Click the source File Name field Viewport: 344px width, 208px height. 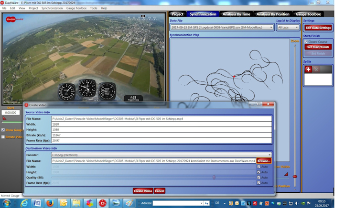pyautogui.click(x=161, y=119)
